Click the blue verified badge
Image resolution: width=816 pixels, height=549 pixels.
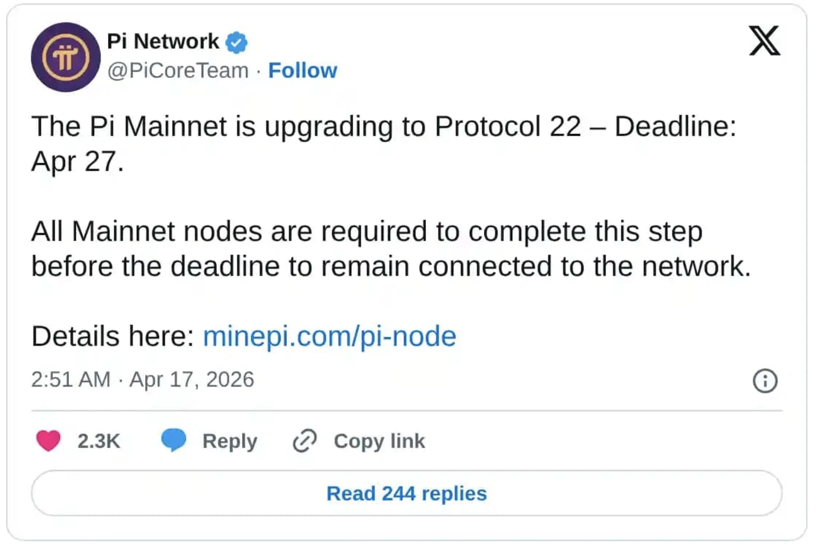(x=237, y=42)
